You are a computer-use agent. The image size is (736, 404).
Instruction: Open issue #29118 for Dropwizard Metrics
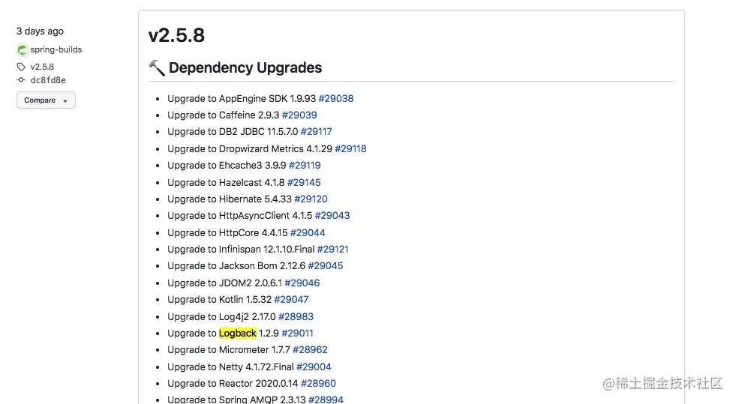click(350, 149)
